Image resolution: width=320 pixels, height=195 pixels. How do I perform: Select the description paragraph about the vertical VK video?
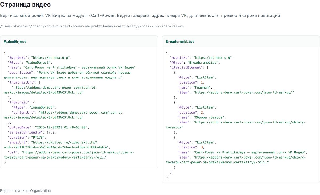pos(140,16)
